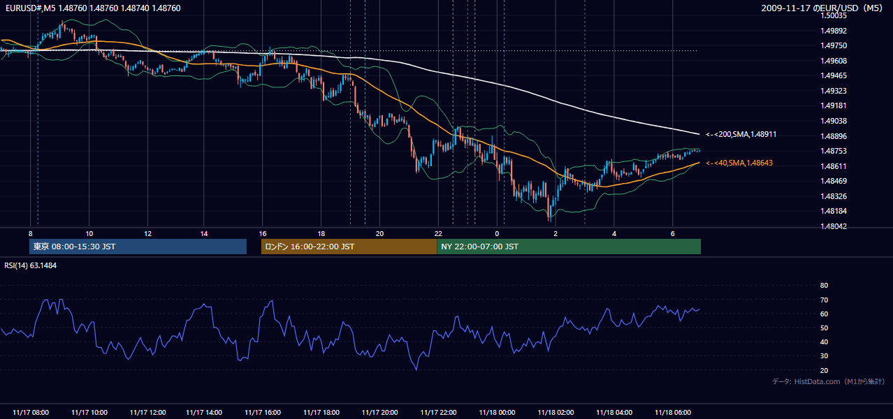Click price axis label 1.48611
893x419 pixels.
pyautogui.click(x=834, y=166)
